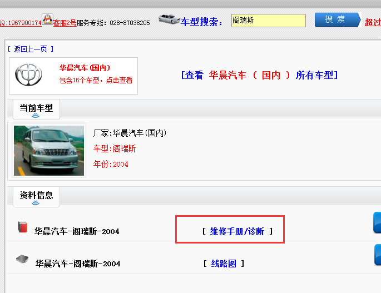Click the 年份:2004 text
Image resolution: width=381 pixels, height=293 pixels.
click(x=111, y=164)
